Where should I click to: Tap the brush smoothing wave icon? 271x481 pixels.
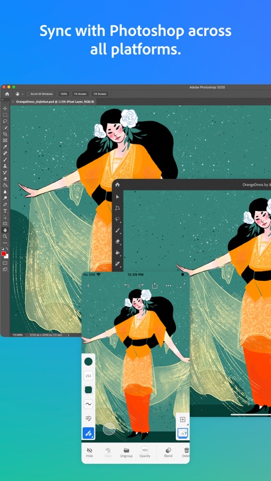[89, 404]
